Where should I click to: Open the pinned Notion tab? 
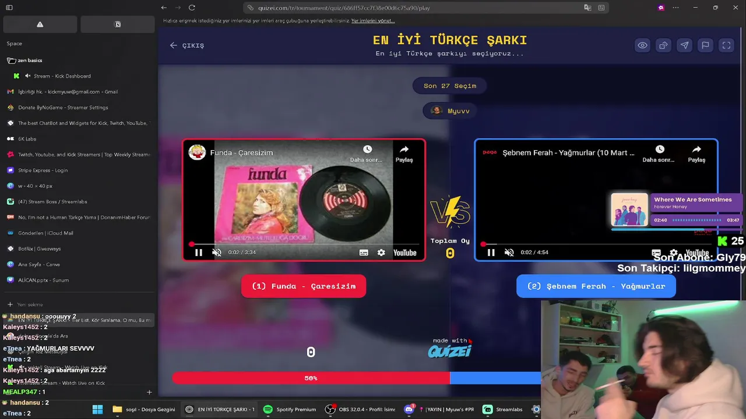pos(118,24)
